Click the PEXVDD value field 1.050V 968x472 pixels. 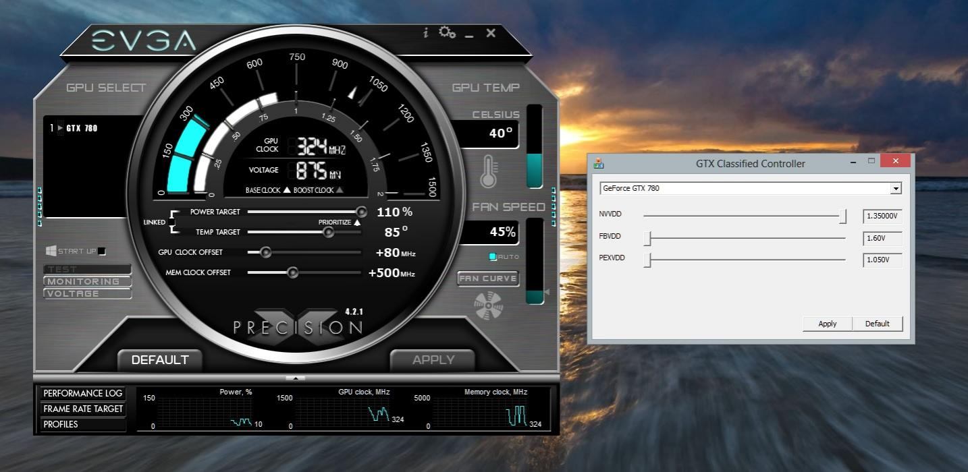[883, 260]
